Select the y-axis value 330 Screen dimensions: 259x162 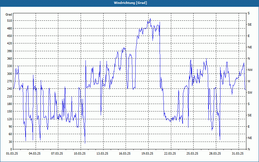pyautogui.click(x=10, y=66)
